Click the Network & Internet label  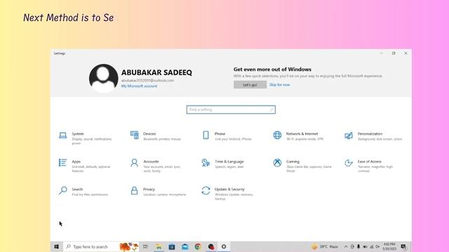(302, 134)
